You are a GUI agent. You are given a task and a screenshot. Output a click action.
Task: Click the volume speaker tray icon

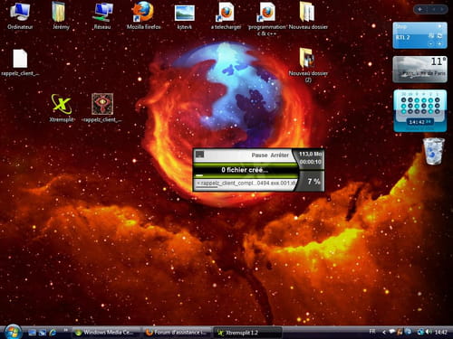point(429,332)
